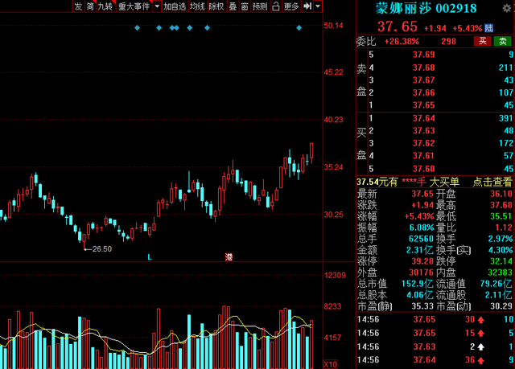
Task: Toggle the 九转 indicator
Action: tap(105, 6)
